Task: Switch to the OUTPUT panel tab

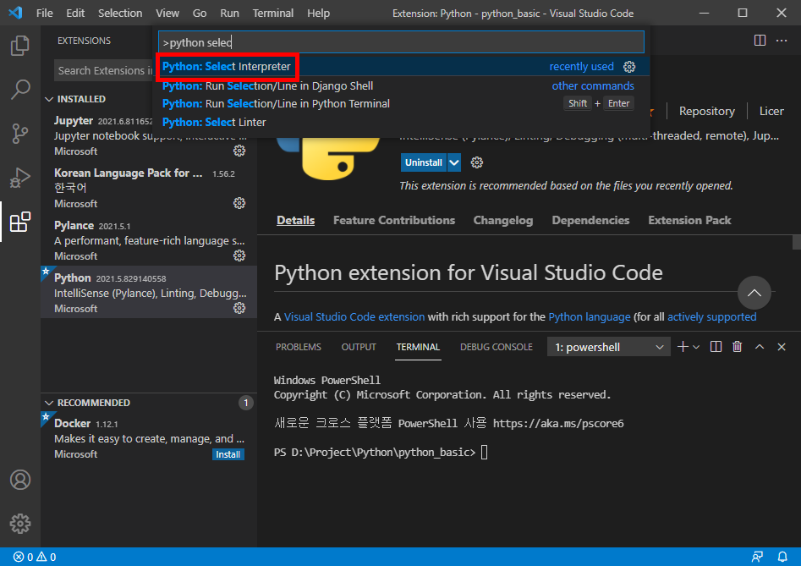Action: point(359,347)
